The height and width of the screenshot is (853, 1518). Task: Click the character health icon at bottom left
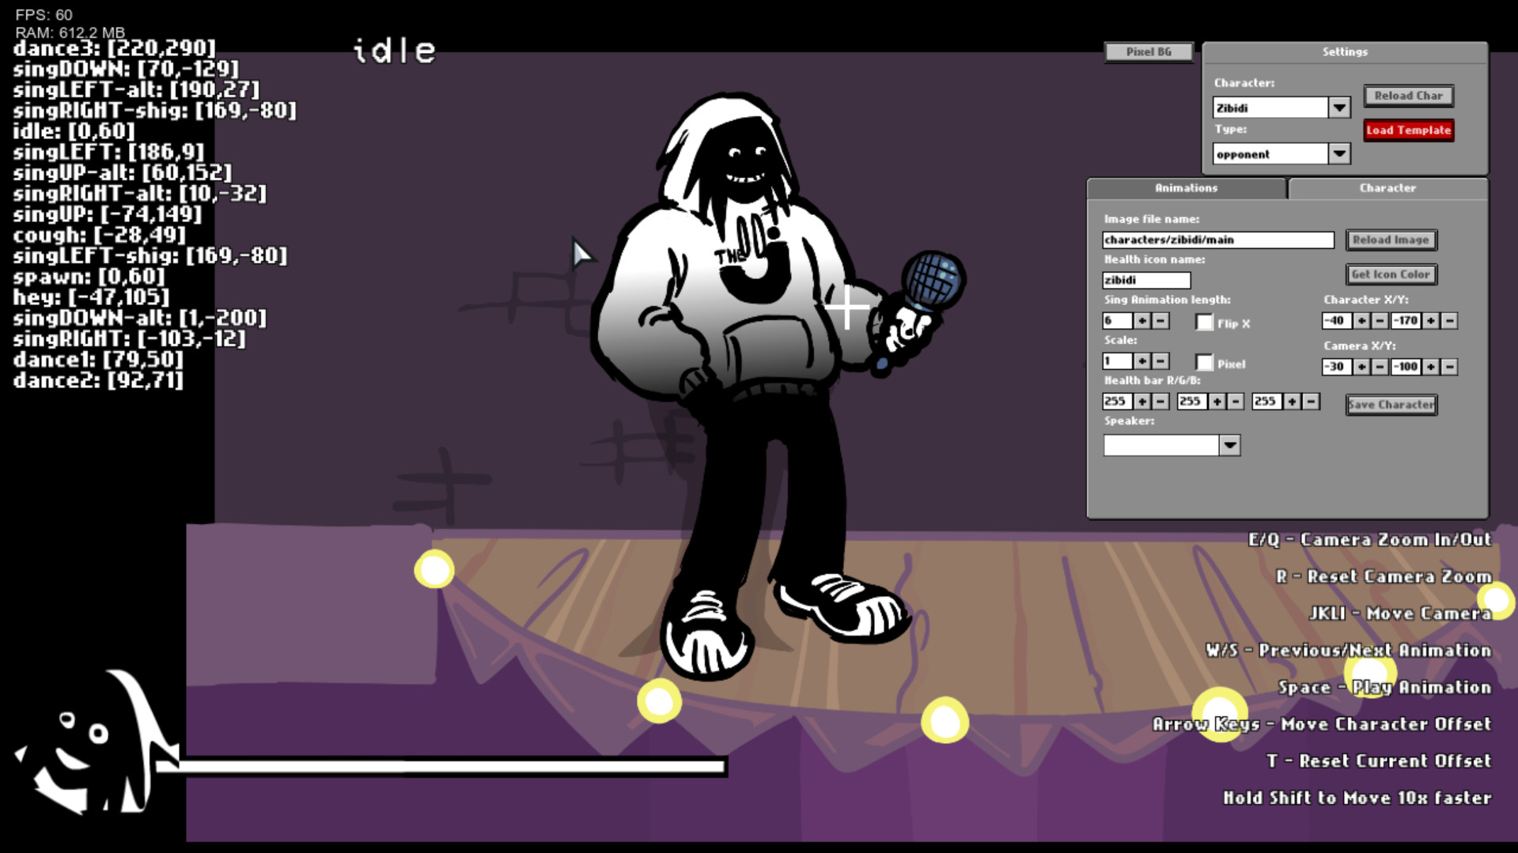pos(95,743)
